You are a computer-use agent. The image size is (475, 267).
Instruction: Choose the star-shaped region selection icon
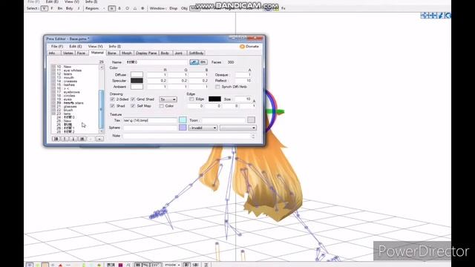click(142, 8)
